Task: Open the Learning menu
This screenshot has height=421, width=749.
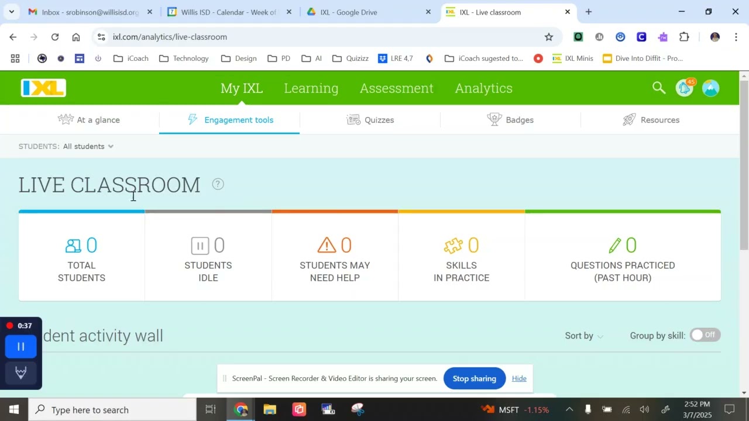Action: [x=311, y=88]
